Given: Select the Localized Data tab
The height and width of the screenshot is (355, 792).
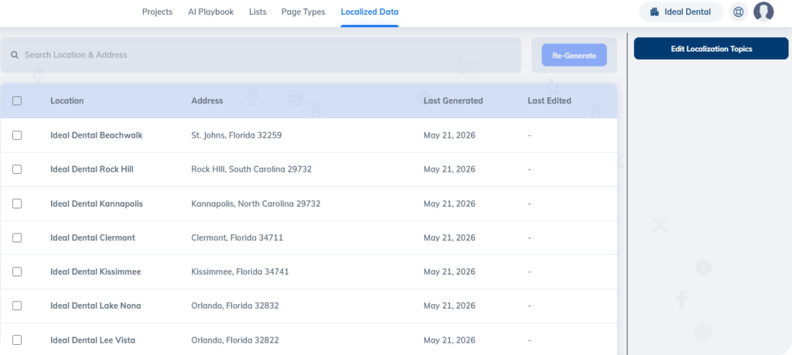Looking at the screenshot, I should coord(369,12).
